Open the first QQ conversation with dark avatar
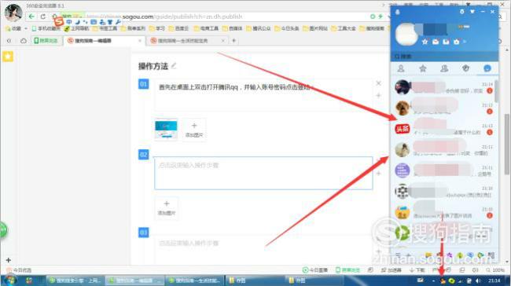This screenshot has height=286, width=511. point(443,87)
